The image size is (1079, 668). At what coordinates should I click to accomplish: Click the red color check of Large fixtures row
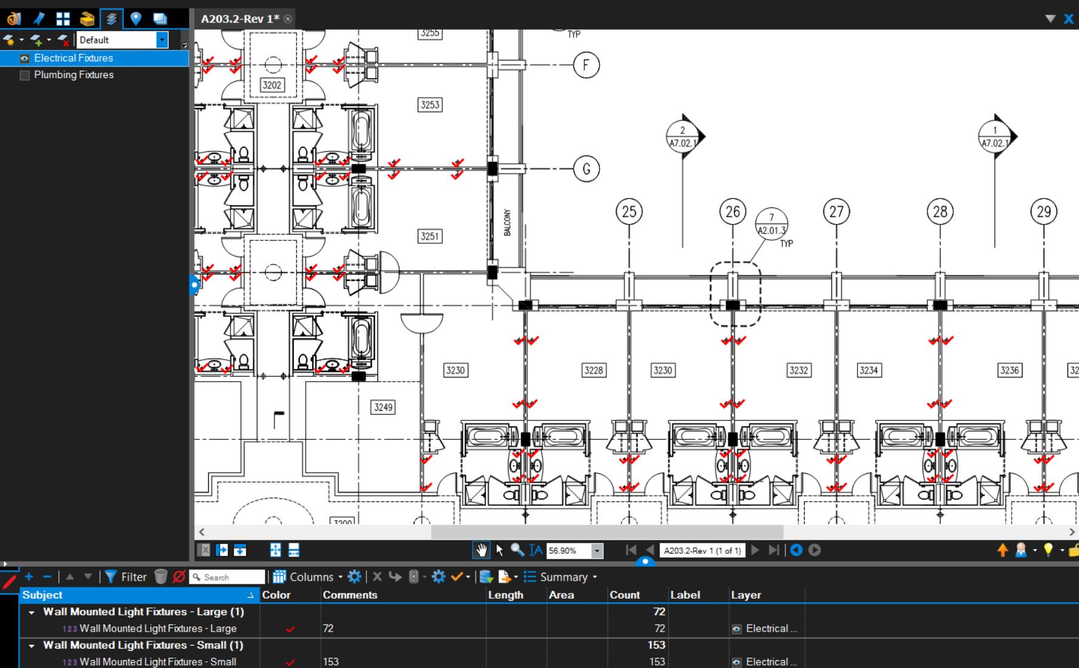[290, 629]
